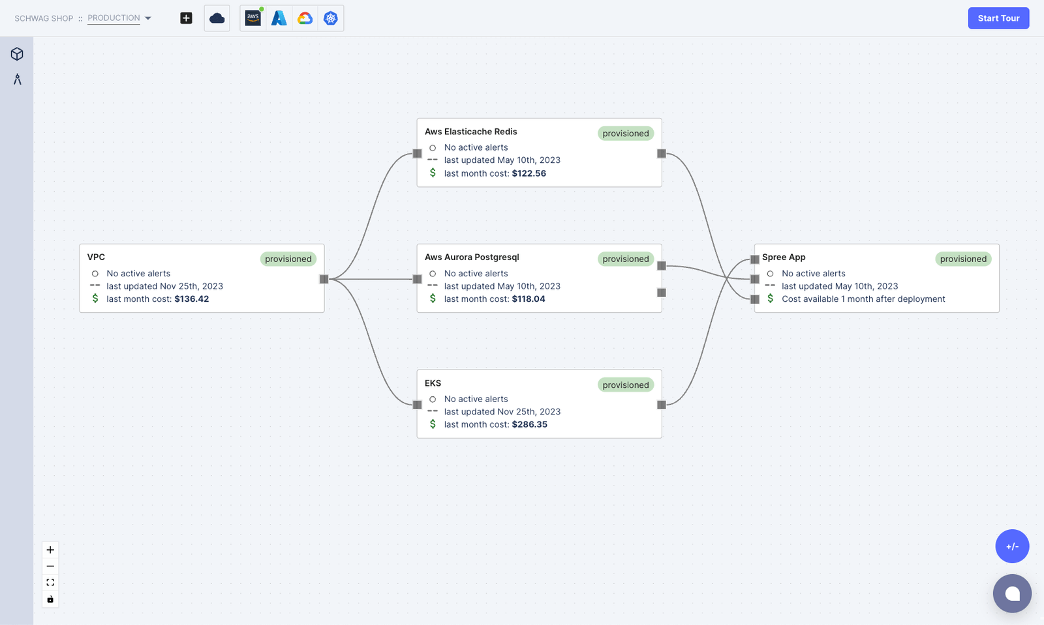Click the dollar icon in Aurora Postgresql node
Viewport: 1044px width, 625px height.
click(x=433, y=298)
